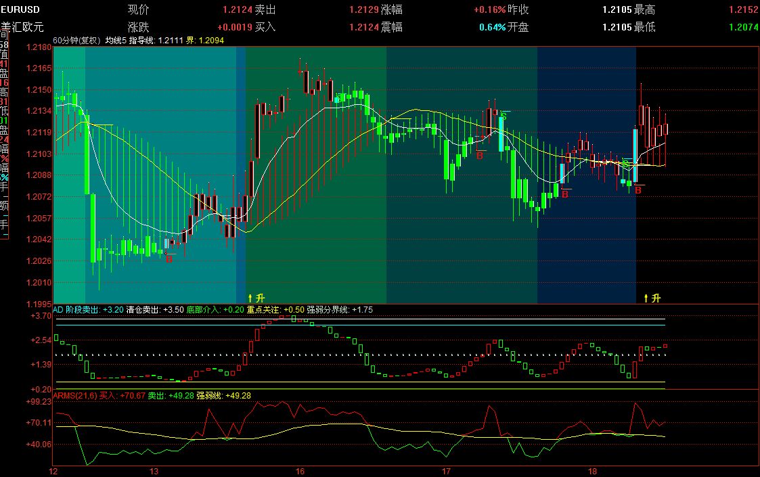This screenshot has height=477, width=760.
Task: Click the 强弱线 +49.28 label
Action: click(223, 396)
